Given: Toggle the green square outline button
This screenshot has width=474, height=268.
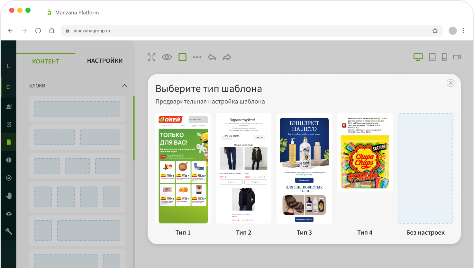Looking at the screenshot, I should (x=182, y=57).
